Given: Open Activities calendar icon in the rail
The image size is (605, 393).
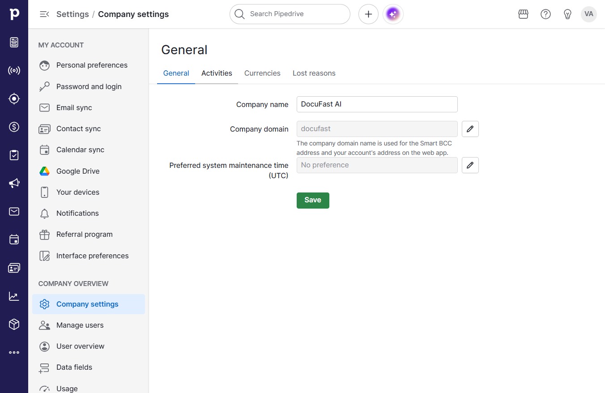Looking at the screenshot, I should coord(14,239).
